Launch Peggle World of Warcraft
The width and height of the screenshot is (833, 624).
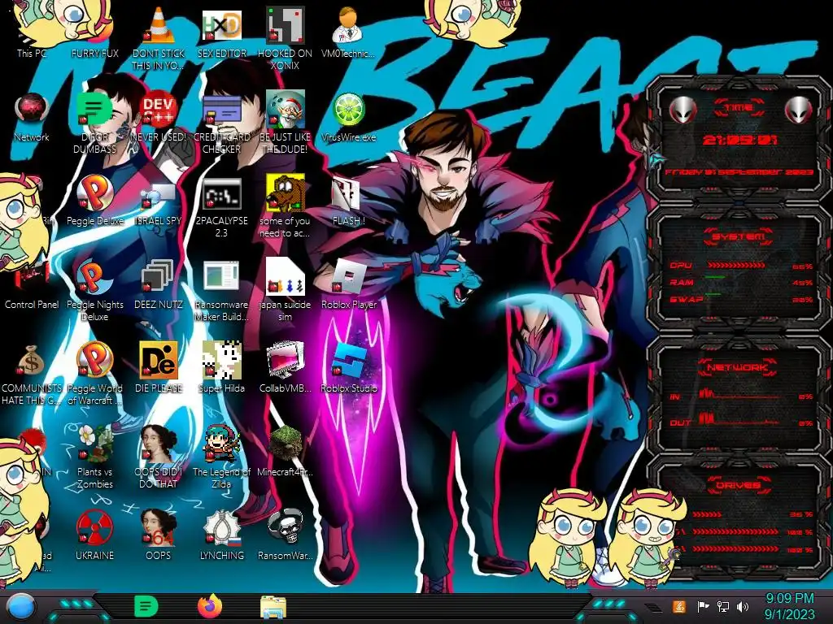(x=95, y=374)
